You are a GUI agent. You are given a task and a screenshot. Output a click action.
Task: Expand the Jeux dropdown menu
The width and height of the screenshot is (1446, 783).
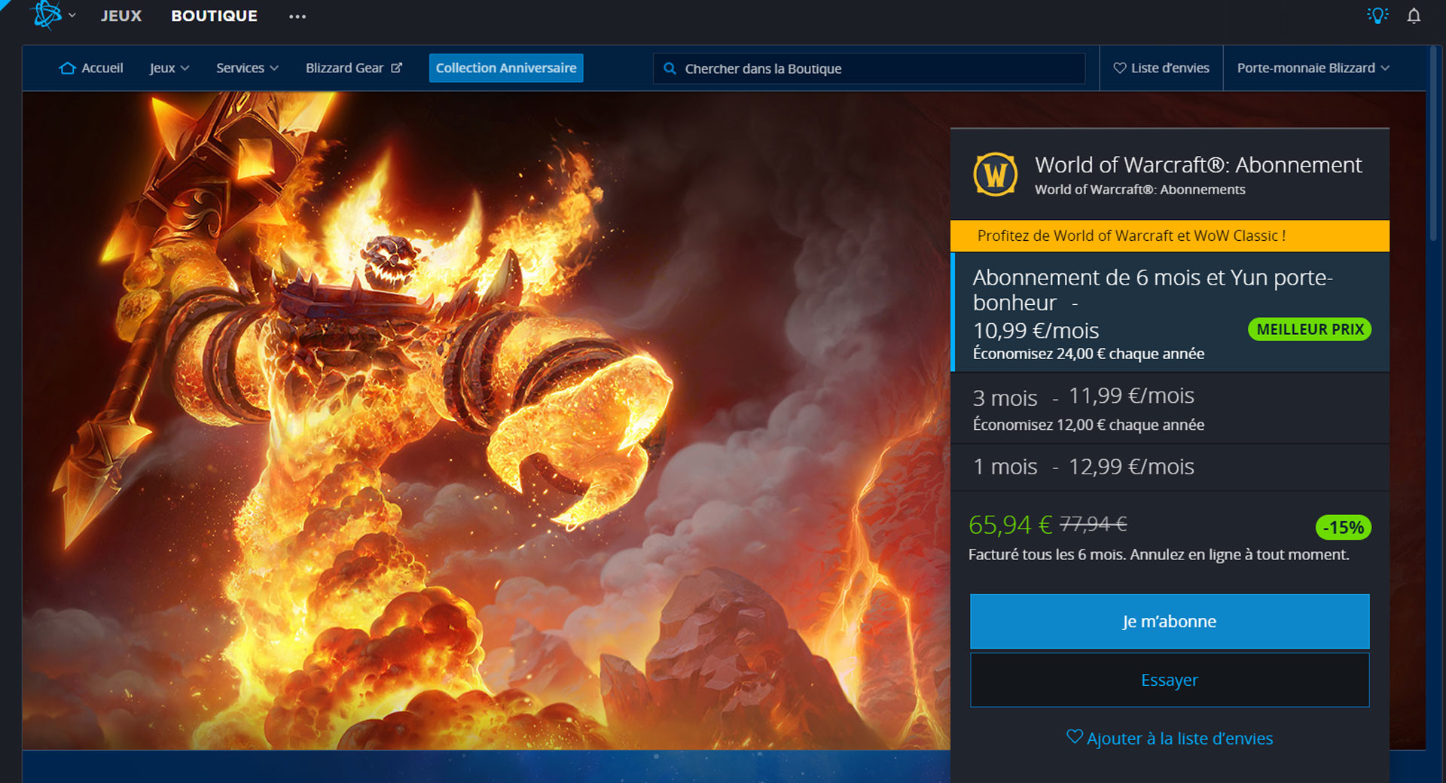tap(169, 68)
